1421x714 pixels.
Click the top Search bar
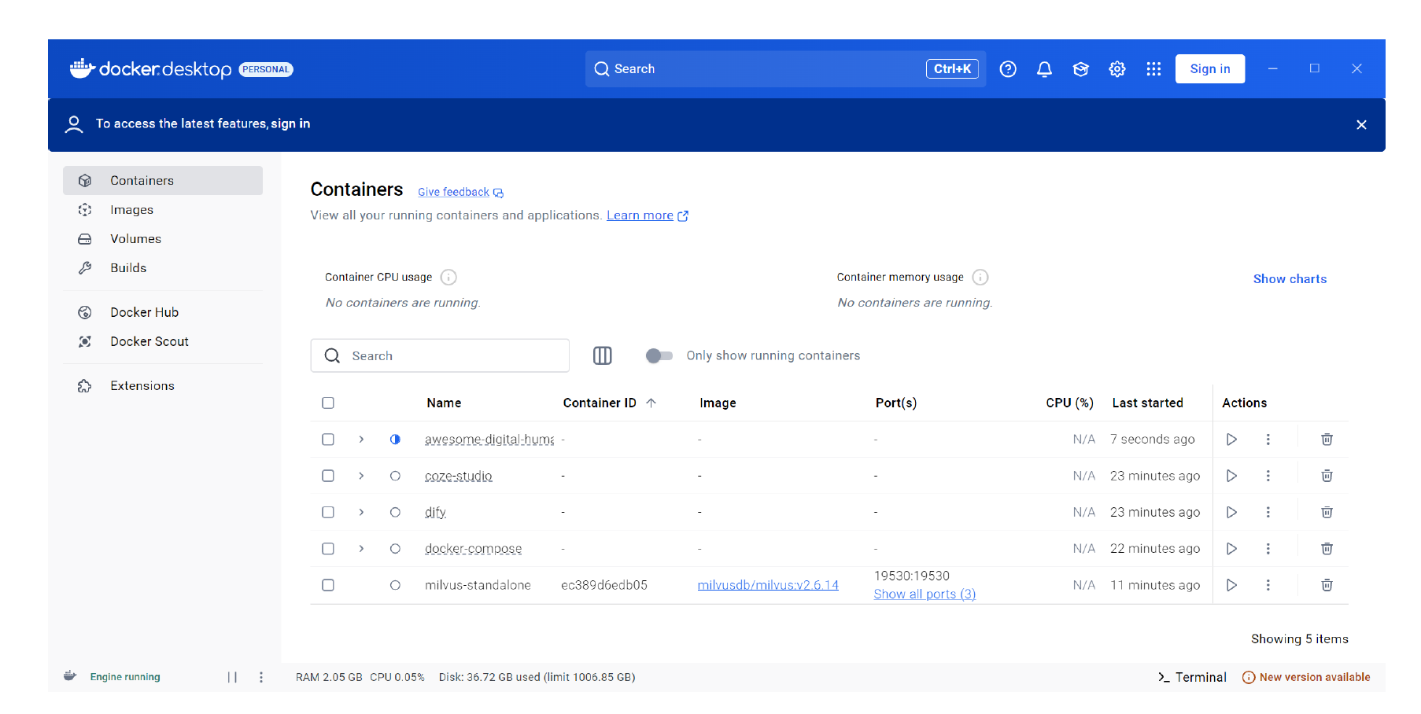785,69
